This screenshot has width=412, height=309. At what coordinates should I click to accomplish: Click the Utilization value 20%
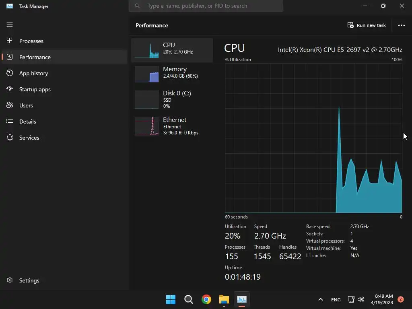(232, 236)
